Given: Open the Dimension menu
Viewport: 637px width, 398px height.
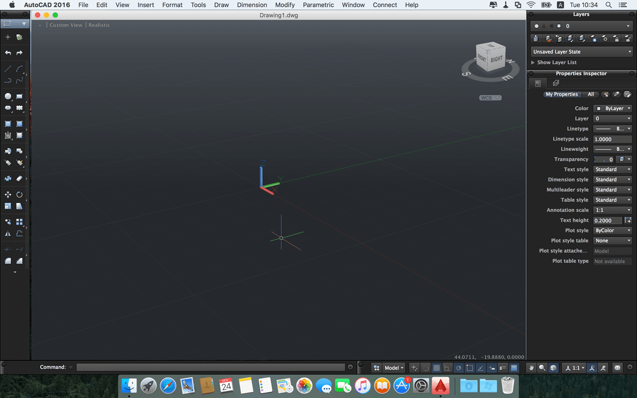Looking at the screenshot, I should (252, 5).
